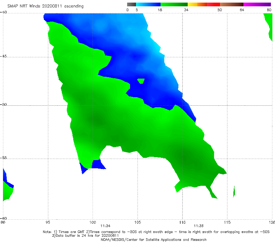Click the longitude label '110'
275x242 pixels.
click(x=182, y=222)
